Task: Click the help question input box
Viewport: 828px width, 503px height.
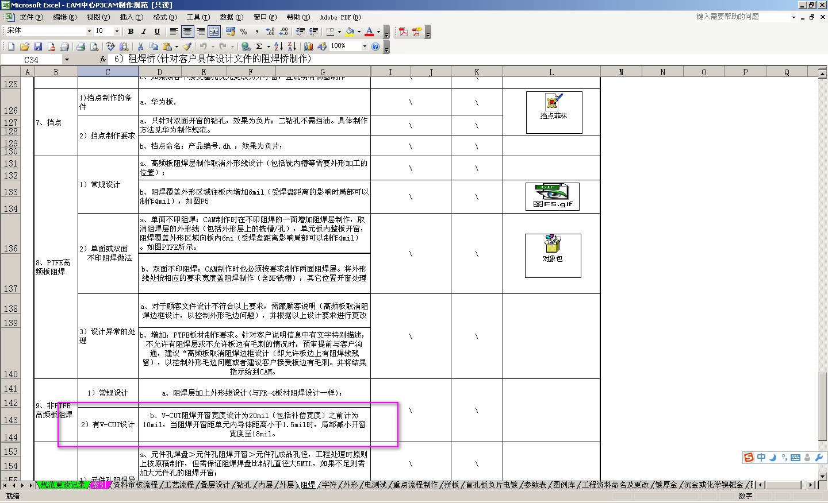Action: pyautogui.click(x=742, y=17)
